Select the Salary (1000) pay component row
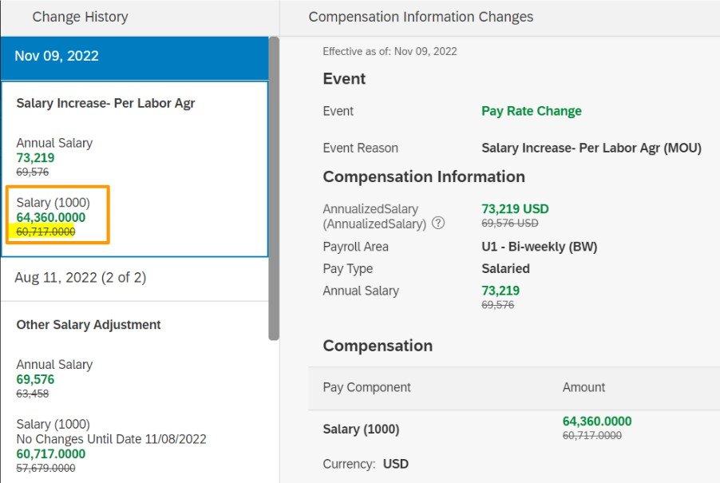This screenshot has height=483, width=720. tap(361, 430)
